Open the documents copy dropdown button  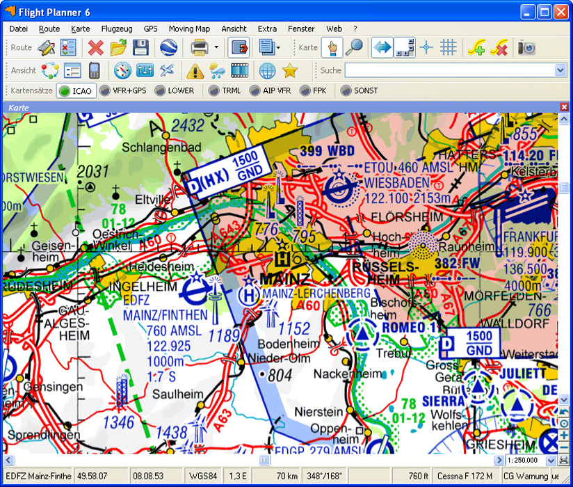[x=269, y=47]
